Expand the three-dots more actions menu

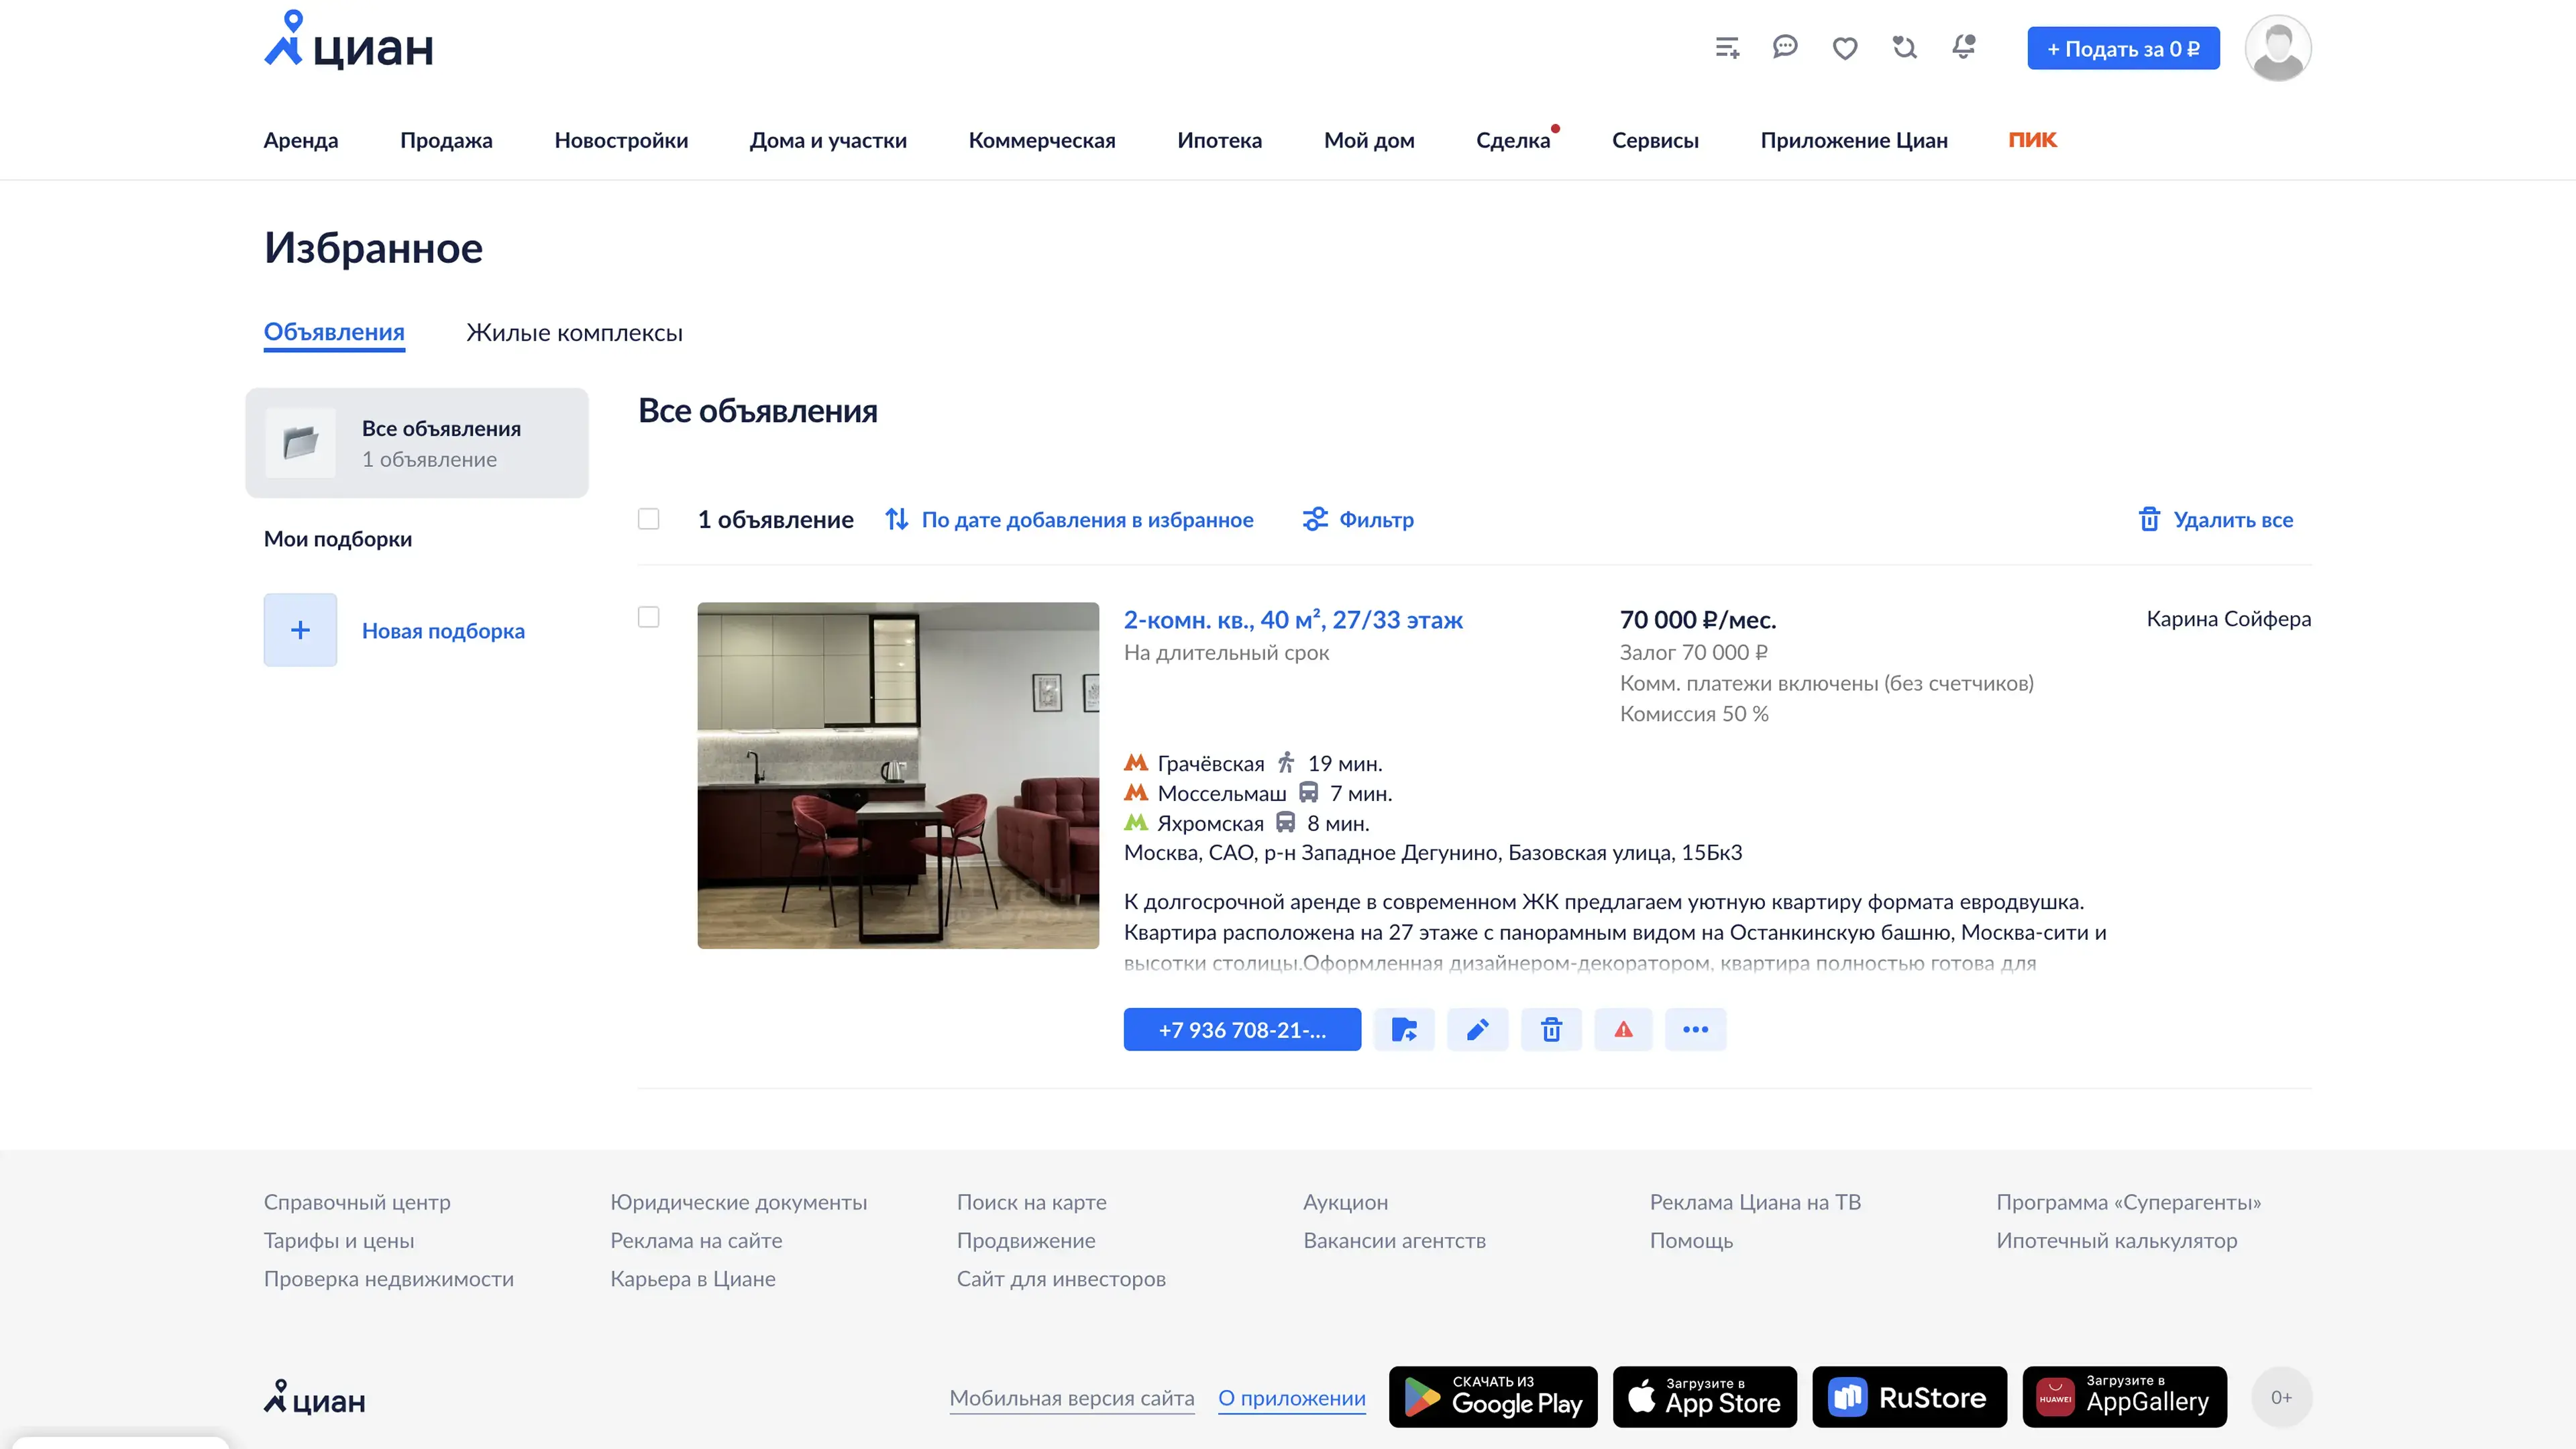[1695, 1029]
